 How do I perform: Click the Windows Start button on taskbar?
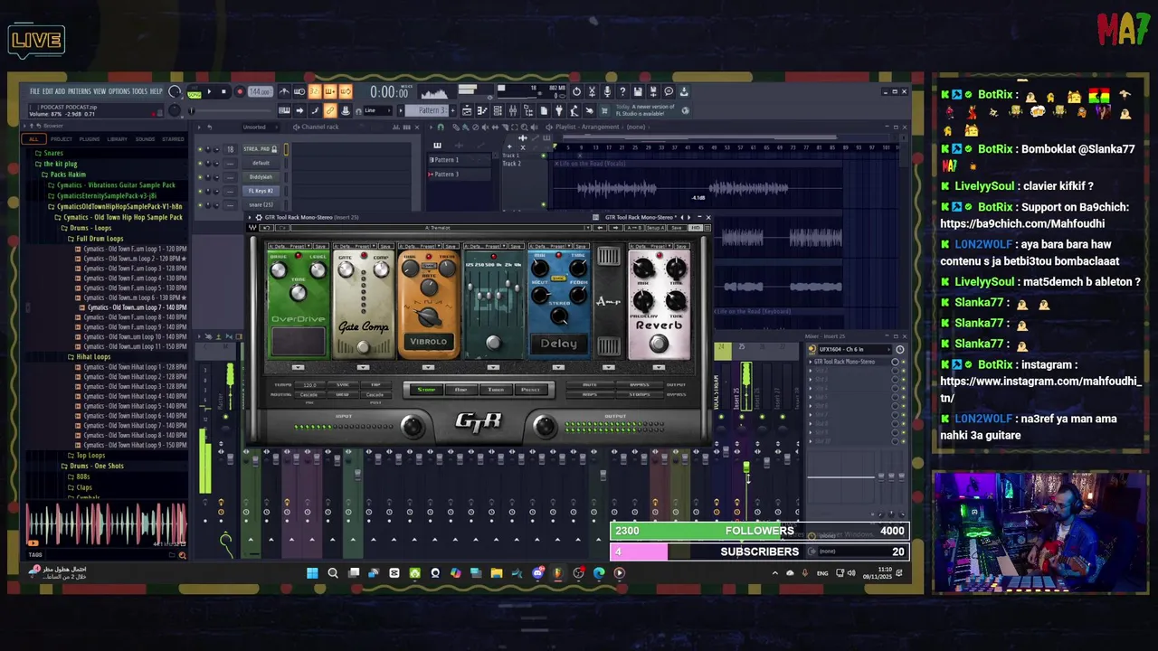312,572
